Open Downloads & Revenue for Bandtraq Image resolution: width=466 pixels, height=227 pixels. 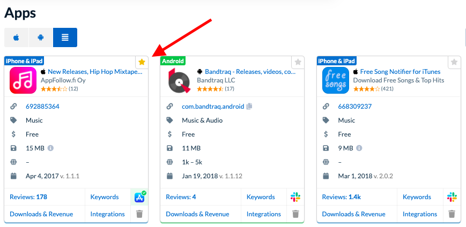pos(197,214)
